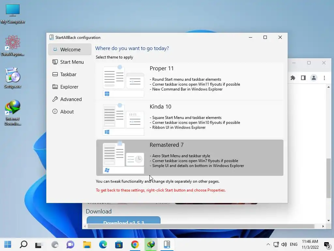Viewport: 334px width, 251px height.
Task: Click the Explorer folder icon in sidebar
Action: tap(55, 87)
